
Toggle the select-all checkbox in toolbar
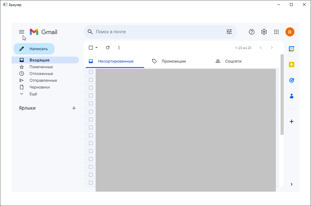(91, 48)
